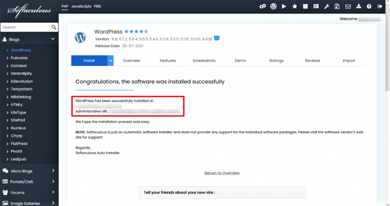This screenshot has width=390, height=206.
Task: Click the search magnifier icon
Action: tap(54, 27)
